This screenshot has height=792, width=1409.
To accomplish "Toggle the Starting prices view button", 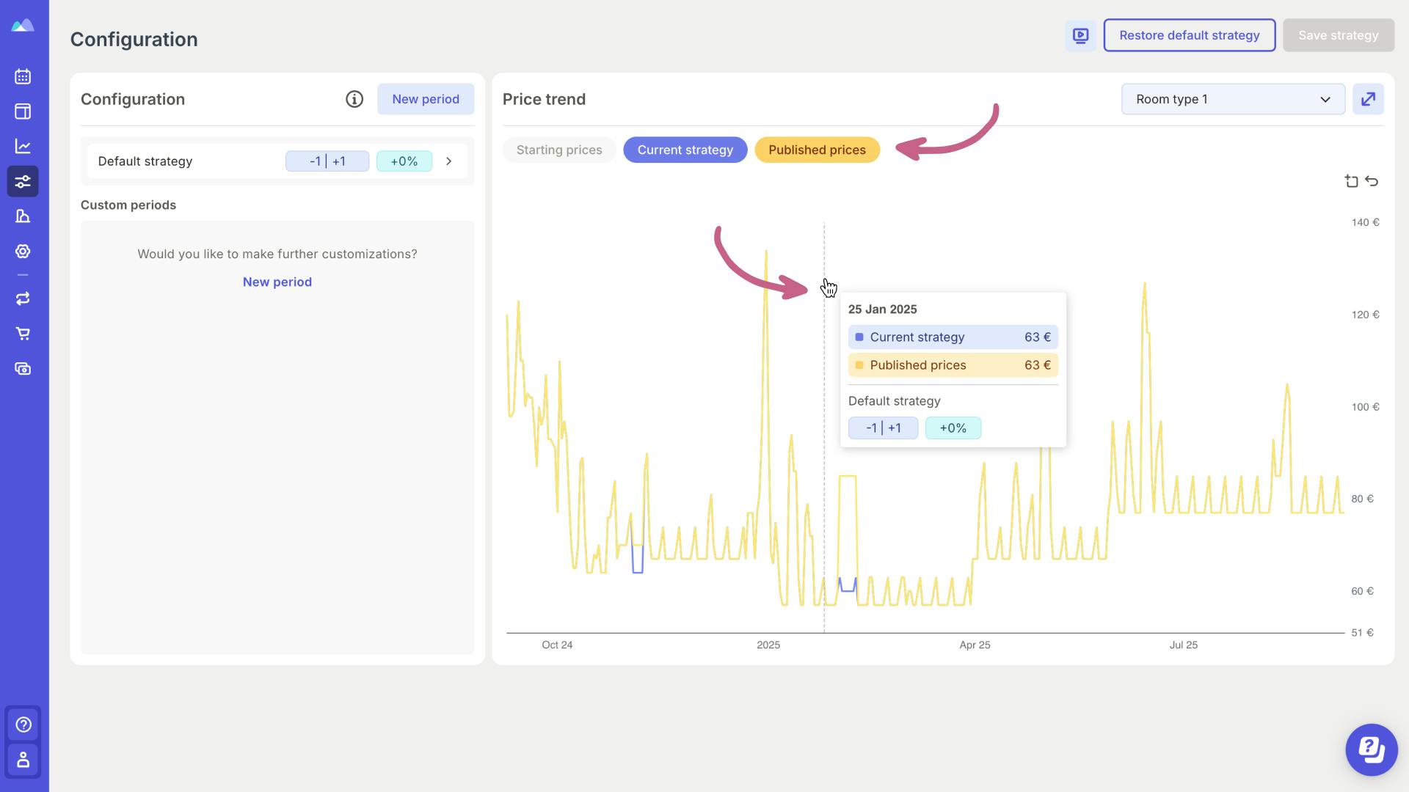I will pos(558,149).
